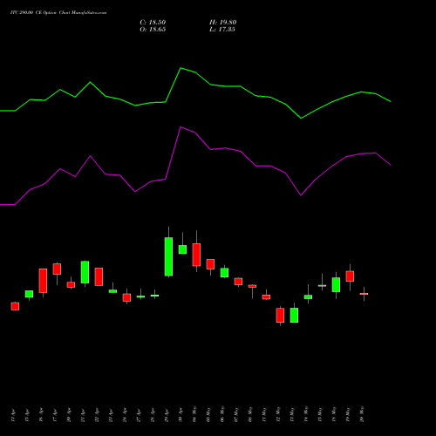The image size is (436, 436).
Task: Select the open value O: 18.65
Action: point(153,30)
